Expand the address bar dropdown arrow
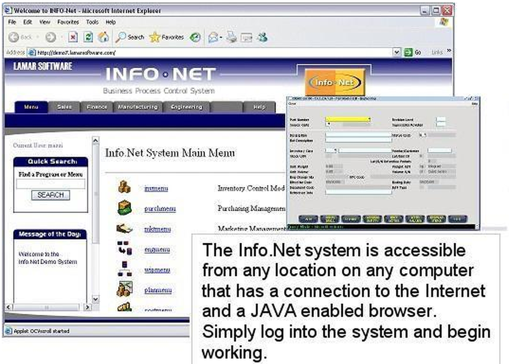 (x=397, y=52)
